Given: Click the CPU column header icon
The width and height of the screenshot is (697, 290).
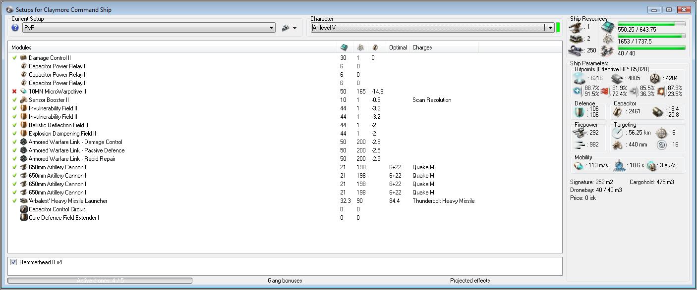Looking at the screenshot, I should (344, 48).
